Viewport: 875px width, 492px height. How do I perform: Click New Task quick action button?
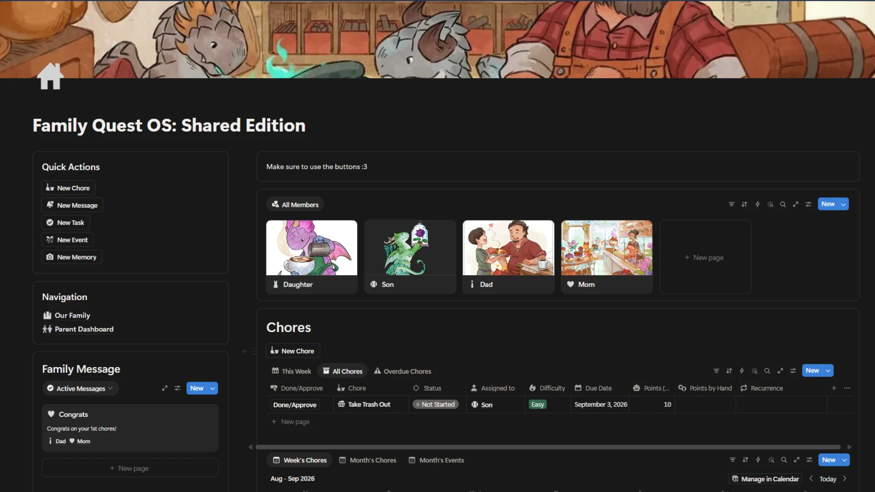(65, 223)
